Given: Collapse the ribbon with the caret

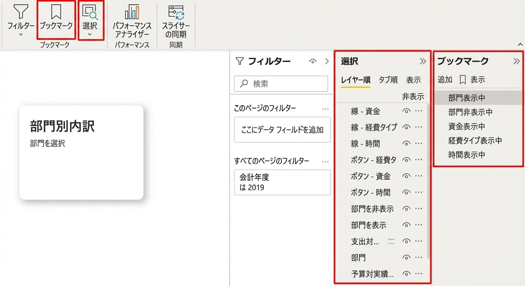Looking at the screenshot, I should coord(520,44).
